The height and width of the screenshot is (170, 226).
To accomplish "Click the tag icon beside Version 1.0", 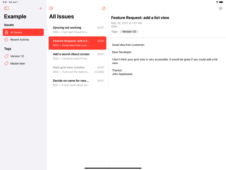I will [6, 56].
